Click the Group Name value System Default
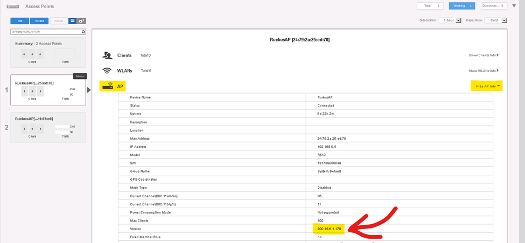Viewport: 525px width, 243px height. (329, 171)
